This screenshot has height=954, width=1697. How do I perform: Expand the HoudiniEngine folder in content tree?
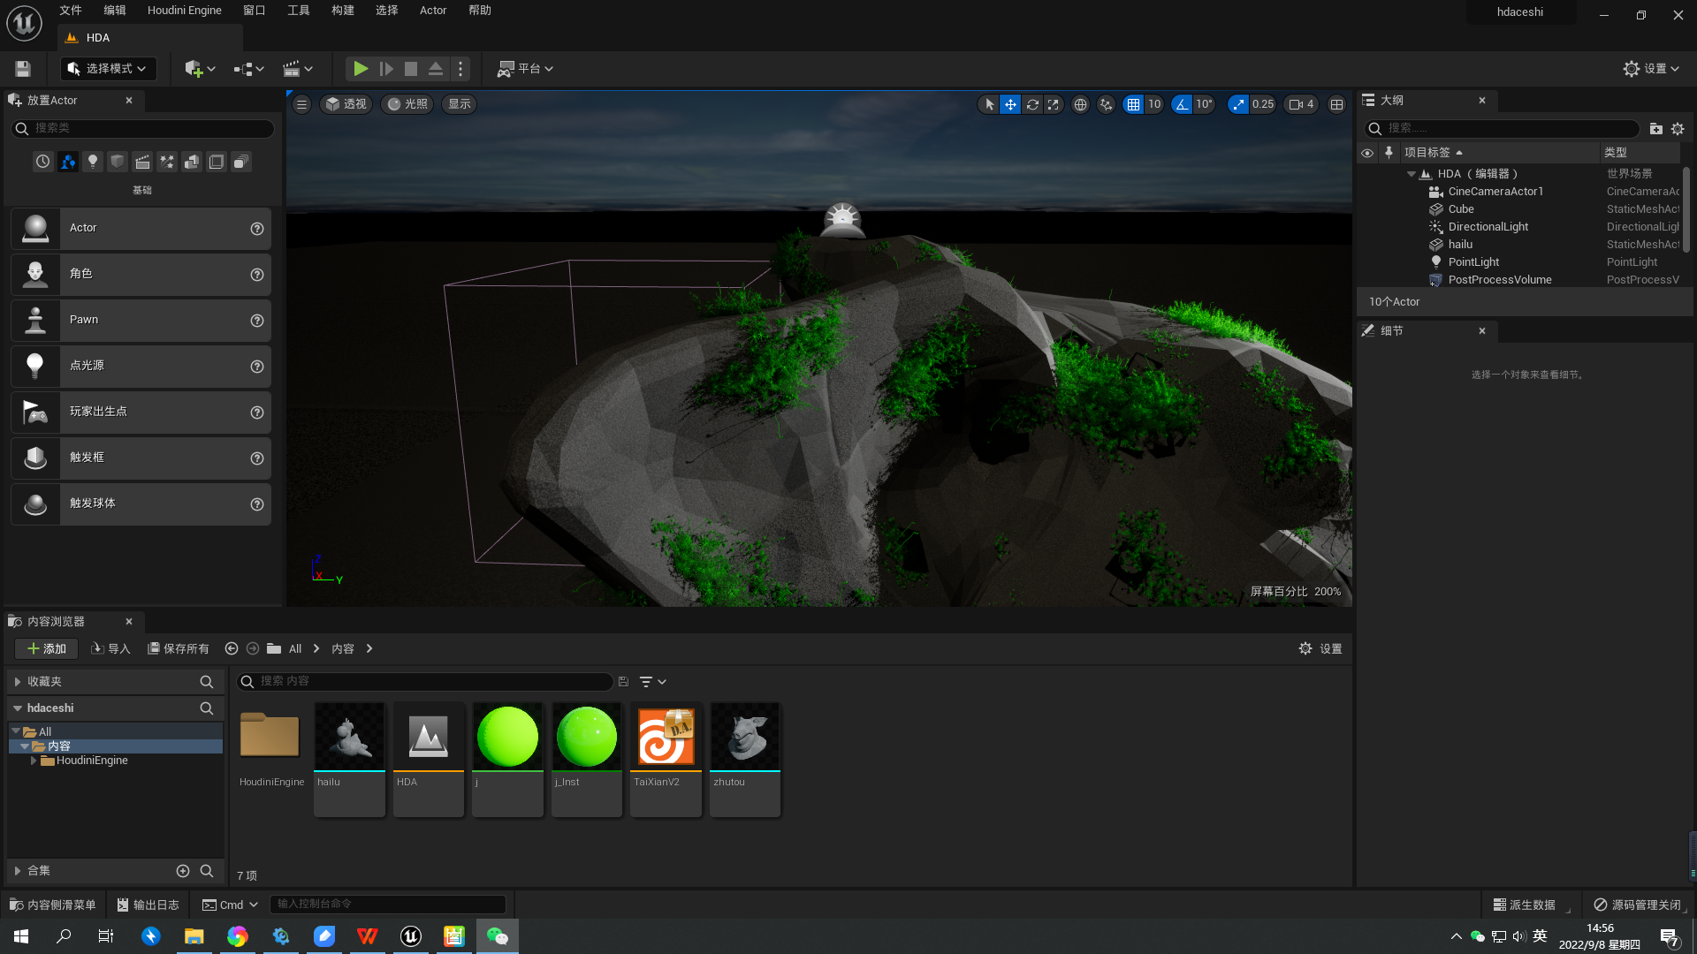(33, 760)
